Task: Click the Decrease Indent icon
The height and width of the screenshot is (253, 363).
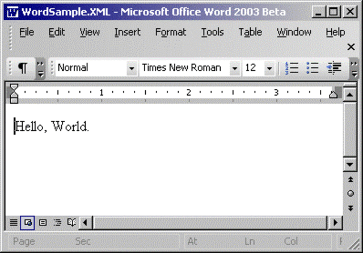Action: [x=334, y=68]
